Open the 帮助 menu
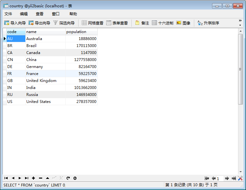 tap(73, 14)
